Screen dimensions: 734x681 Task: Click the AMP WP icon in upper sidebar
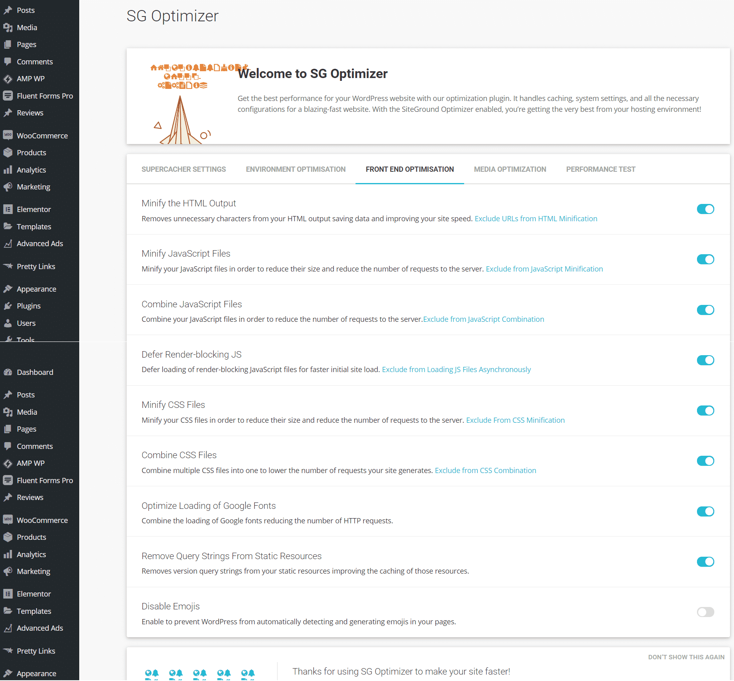(8, 78)
